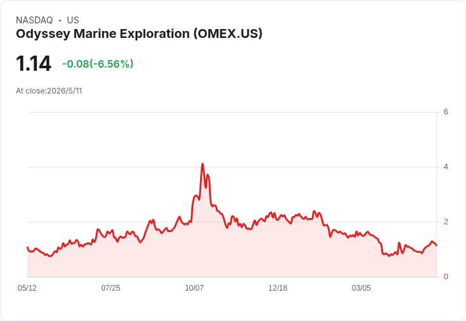Click the Odyssey Marine Exploration (OMEX.US) title
This screenshot has width=466, height=321.
pyautogui.click(x=139, y=34)
